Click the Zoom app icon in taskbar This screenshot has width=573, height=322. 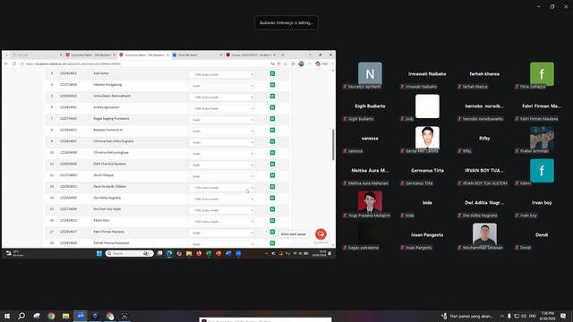(x=81, y=316)
